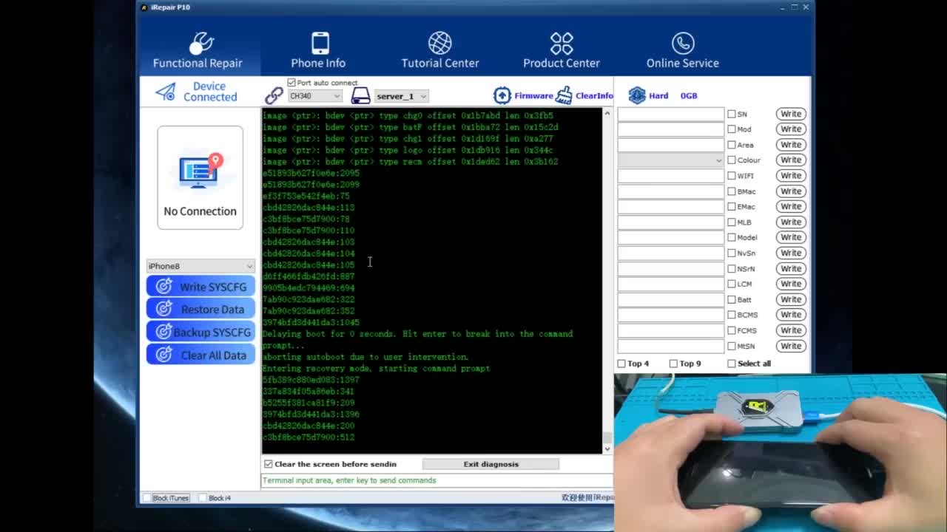Maximize the iRepair P10 window
The height and width of the screenshot is (532, 947).
pos(795,7)
